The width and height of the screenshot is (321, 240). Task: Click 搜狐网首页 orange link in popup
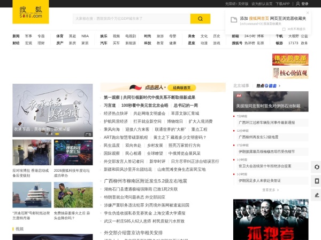[259, 19]
